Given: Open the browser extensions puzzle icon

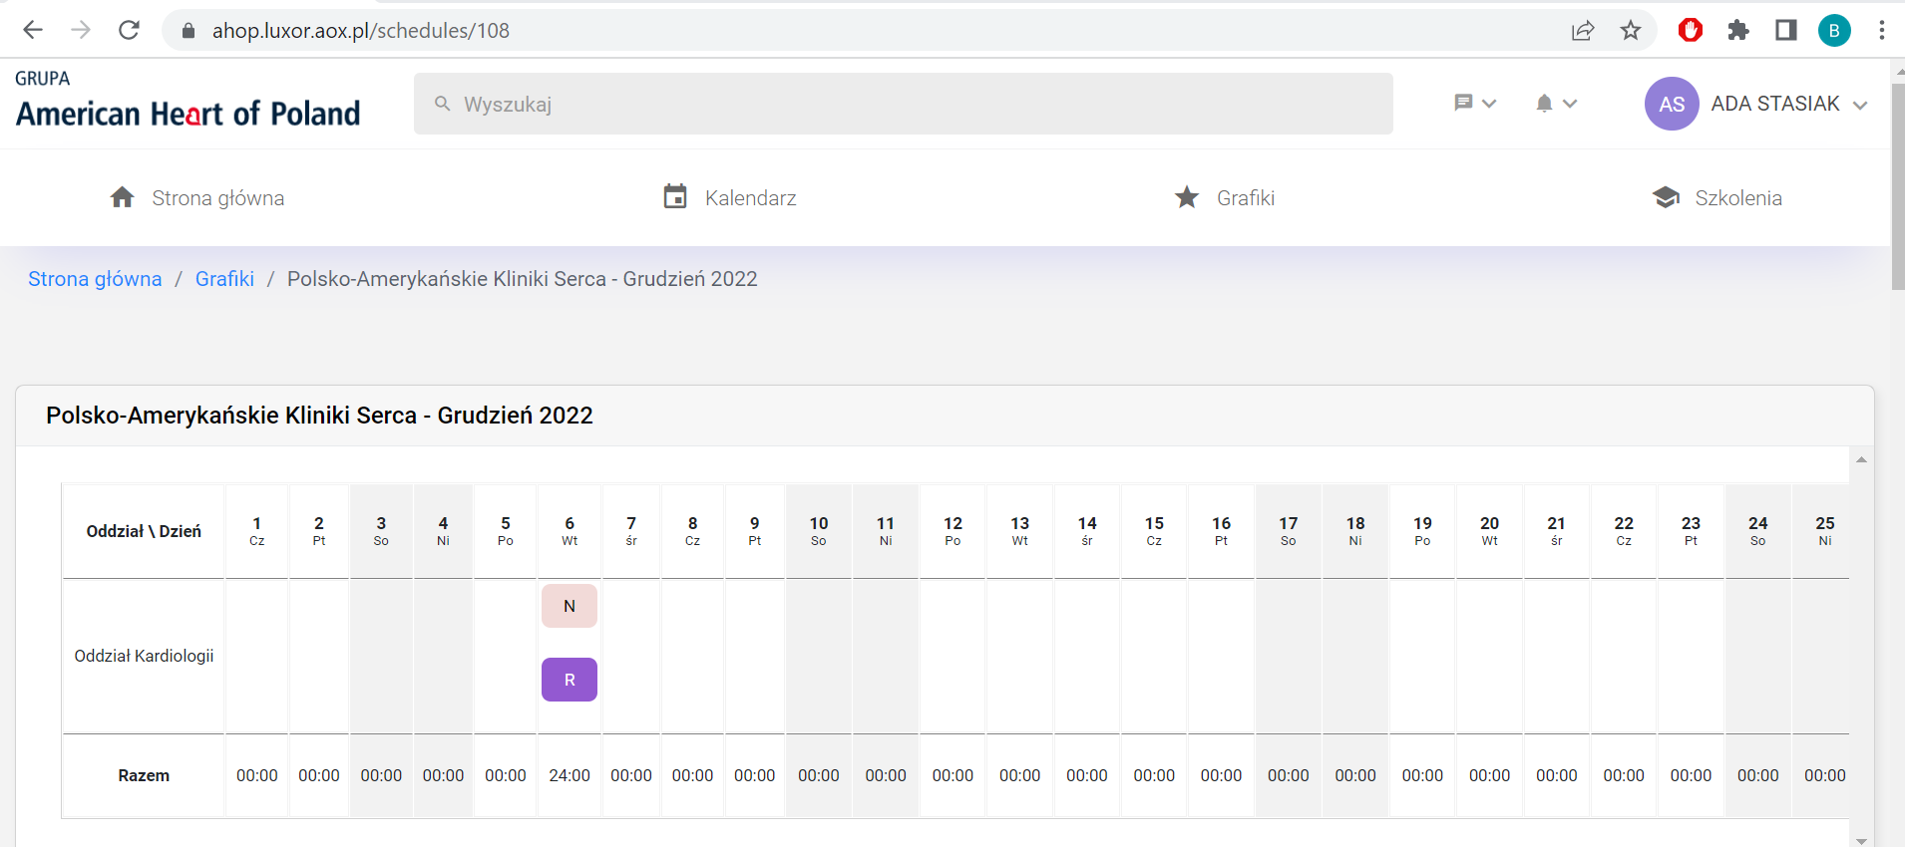Looking at the screenshot, I should 1738,30.
